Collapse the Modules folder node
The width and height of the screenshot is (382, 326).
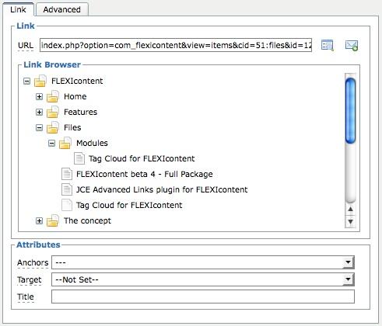click(x=51, y=144)
